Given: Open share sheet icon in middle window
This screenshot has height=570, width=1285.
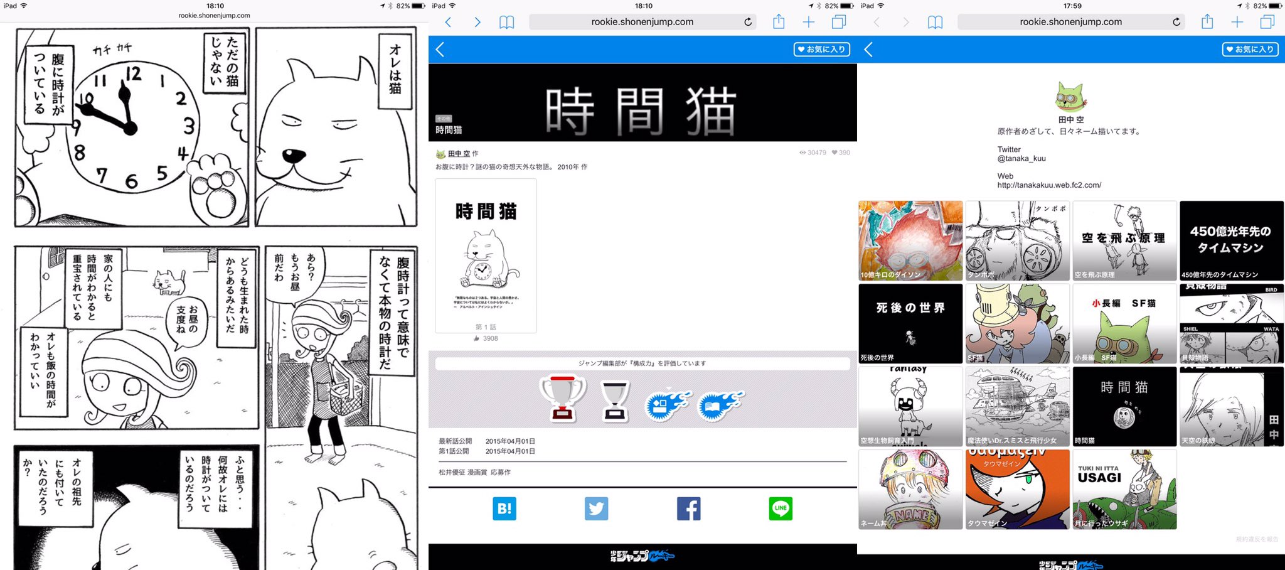Looking at the screenshot, I should pos(779,21).
